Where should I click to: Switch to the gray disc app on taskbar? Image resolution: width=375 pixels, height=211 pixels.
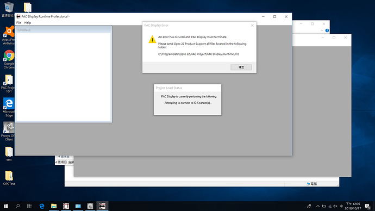[x=90, y=206]
